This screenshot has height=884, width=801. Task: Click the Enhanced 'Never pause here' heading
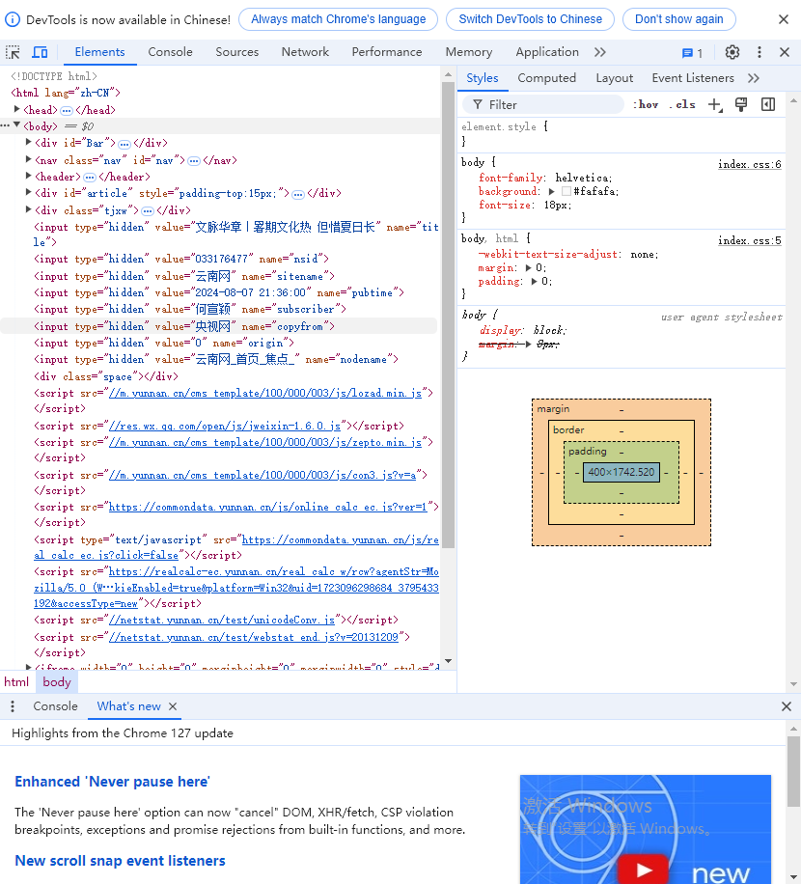point(112,782)
